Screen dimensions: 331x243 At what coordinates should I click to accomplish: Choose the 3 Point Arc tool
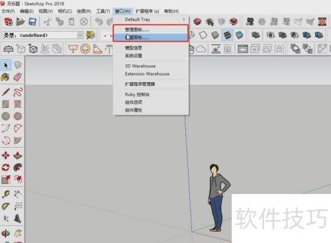tap(6, 128)
